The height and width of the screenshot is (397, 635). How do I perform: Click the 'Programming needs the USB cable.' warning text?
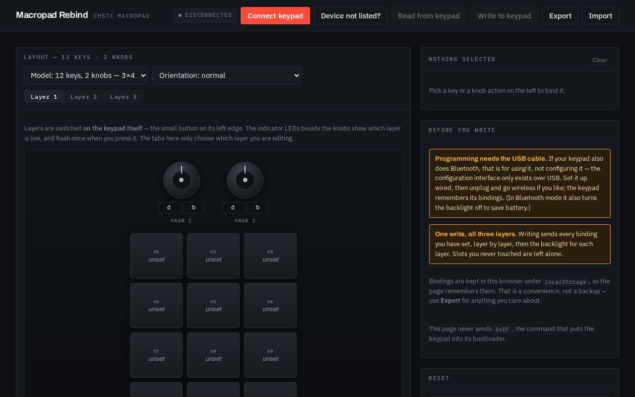coord(491,159)
